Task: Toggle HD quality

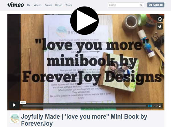Action: pyautogui.click(x=156, y=106)
